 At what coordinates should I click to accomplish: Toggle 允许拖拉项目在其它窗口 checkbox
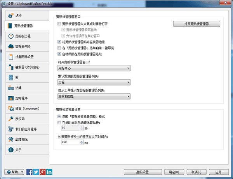[x=63, y=36]
